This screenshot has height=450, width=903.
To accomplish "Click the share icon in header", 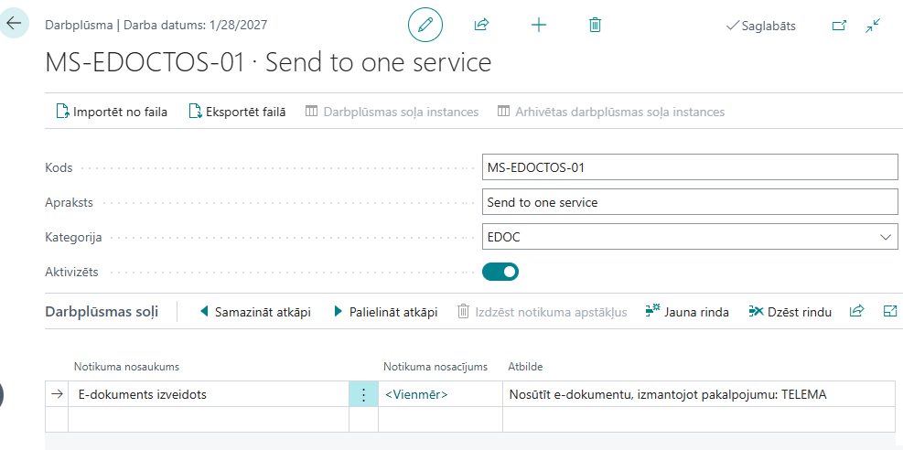I will 481,26.
